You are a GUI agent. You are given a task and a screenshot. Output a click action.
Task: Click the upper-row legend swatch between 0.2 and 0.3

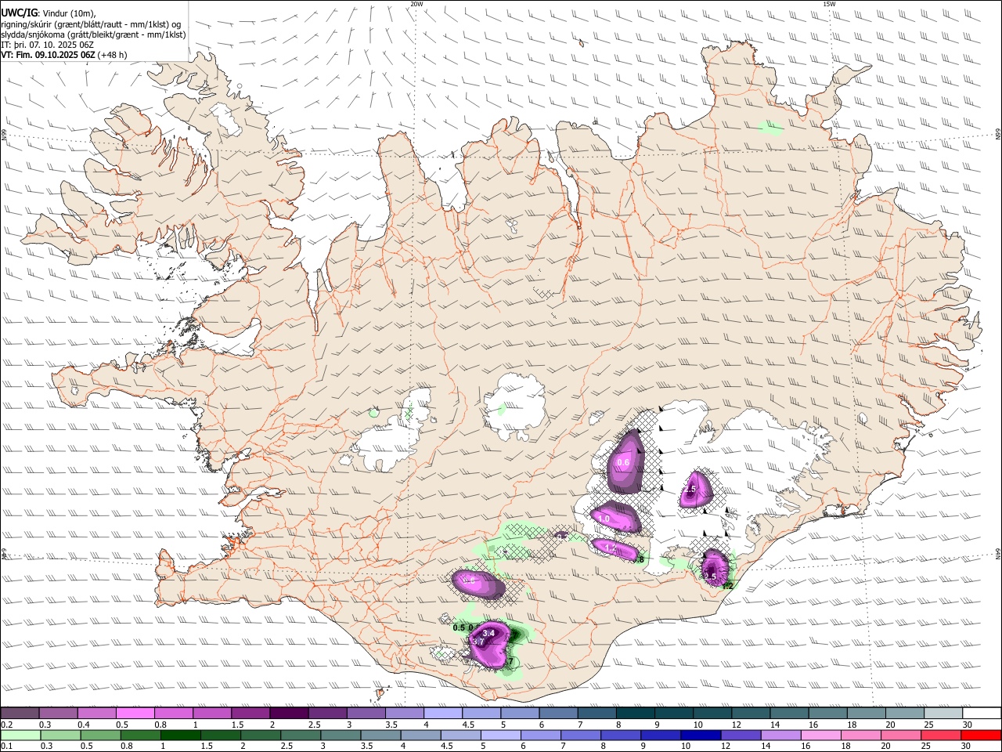(x=20, y=713)
